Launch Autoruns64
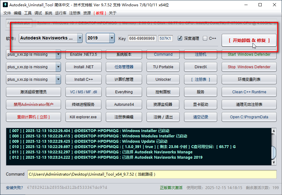Screen dimensions: 282x195 (124, 104)
